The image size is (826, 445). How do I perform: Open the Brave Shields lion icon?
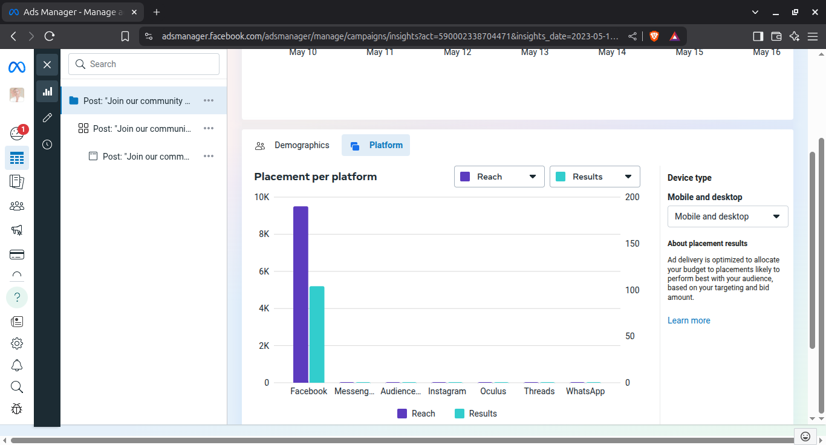click(654, 36)
